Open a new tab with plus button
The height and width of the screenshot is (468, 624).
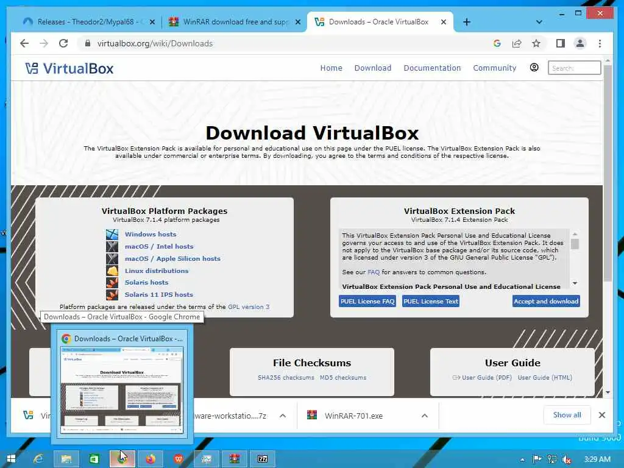pyautogui.click(x=467, y=22)
